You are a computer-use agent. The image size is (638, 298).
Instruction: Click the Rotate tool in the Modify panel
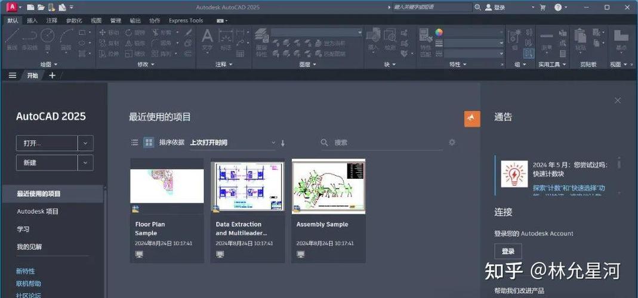click(135, 33)
